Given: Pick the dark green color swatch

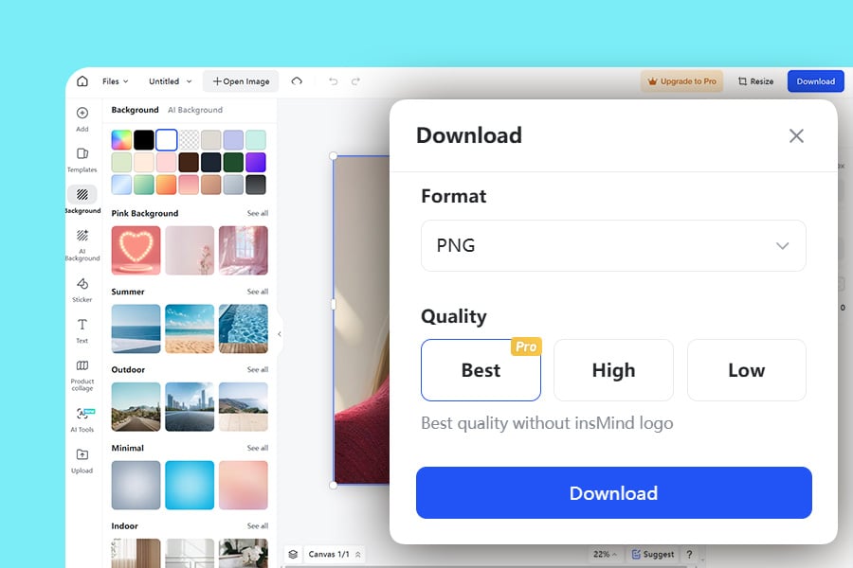Looking at the screenshot, I should pyautogui.click(x=233, y=162).
